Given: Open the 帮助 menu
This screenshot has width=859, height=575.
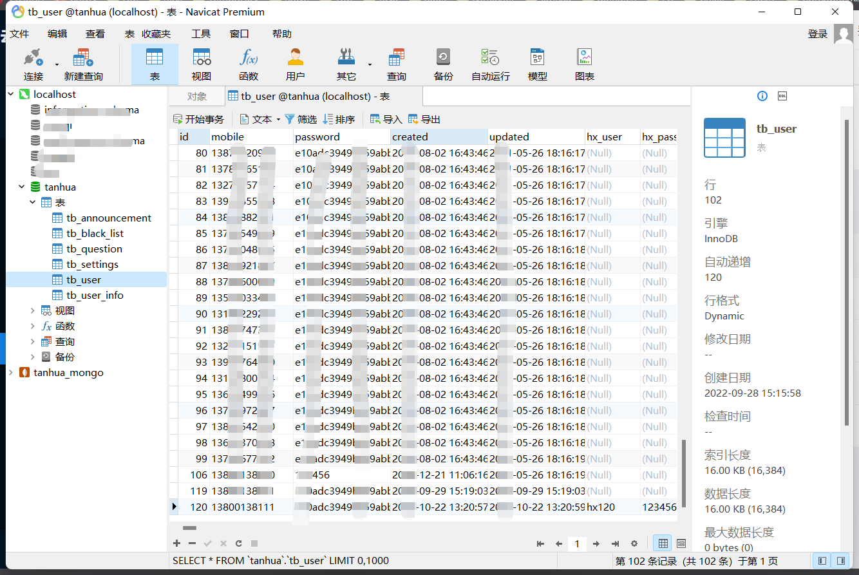Looking at the screenshot, I should (282, 33).
